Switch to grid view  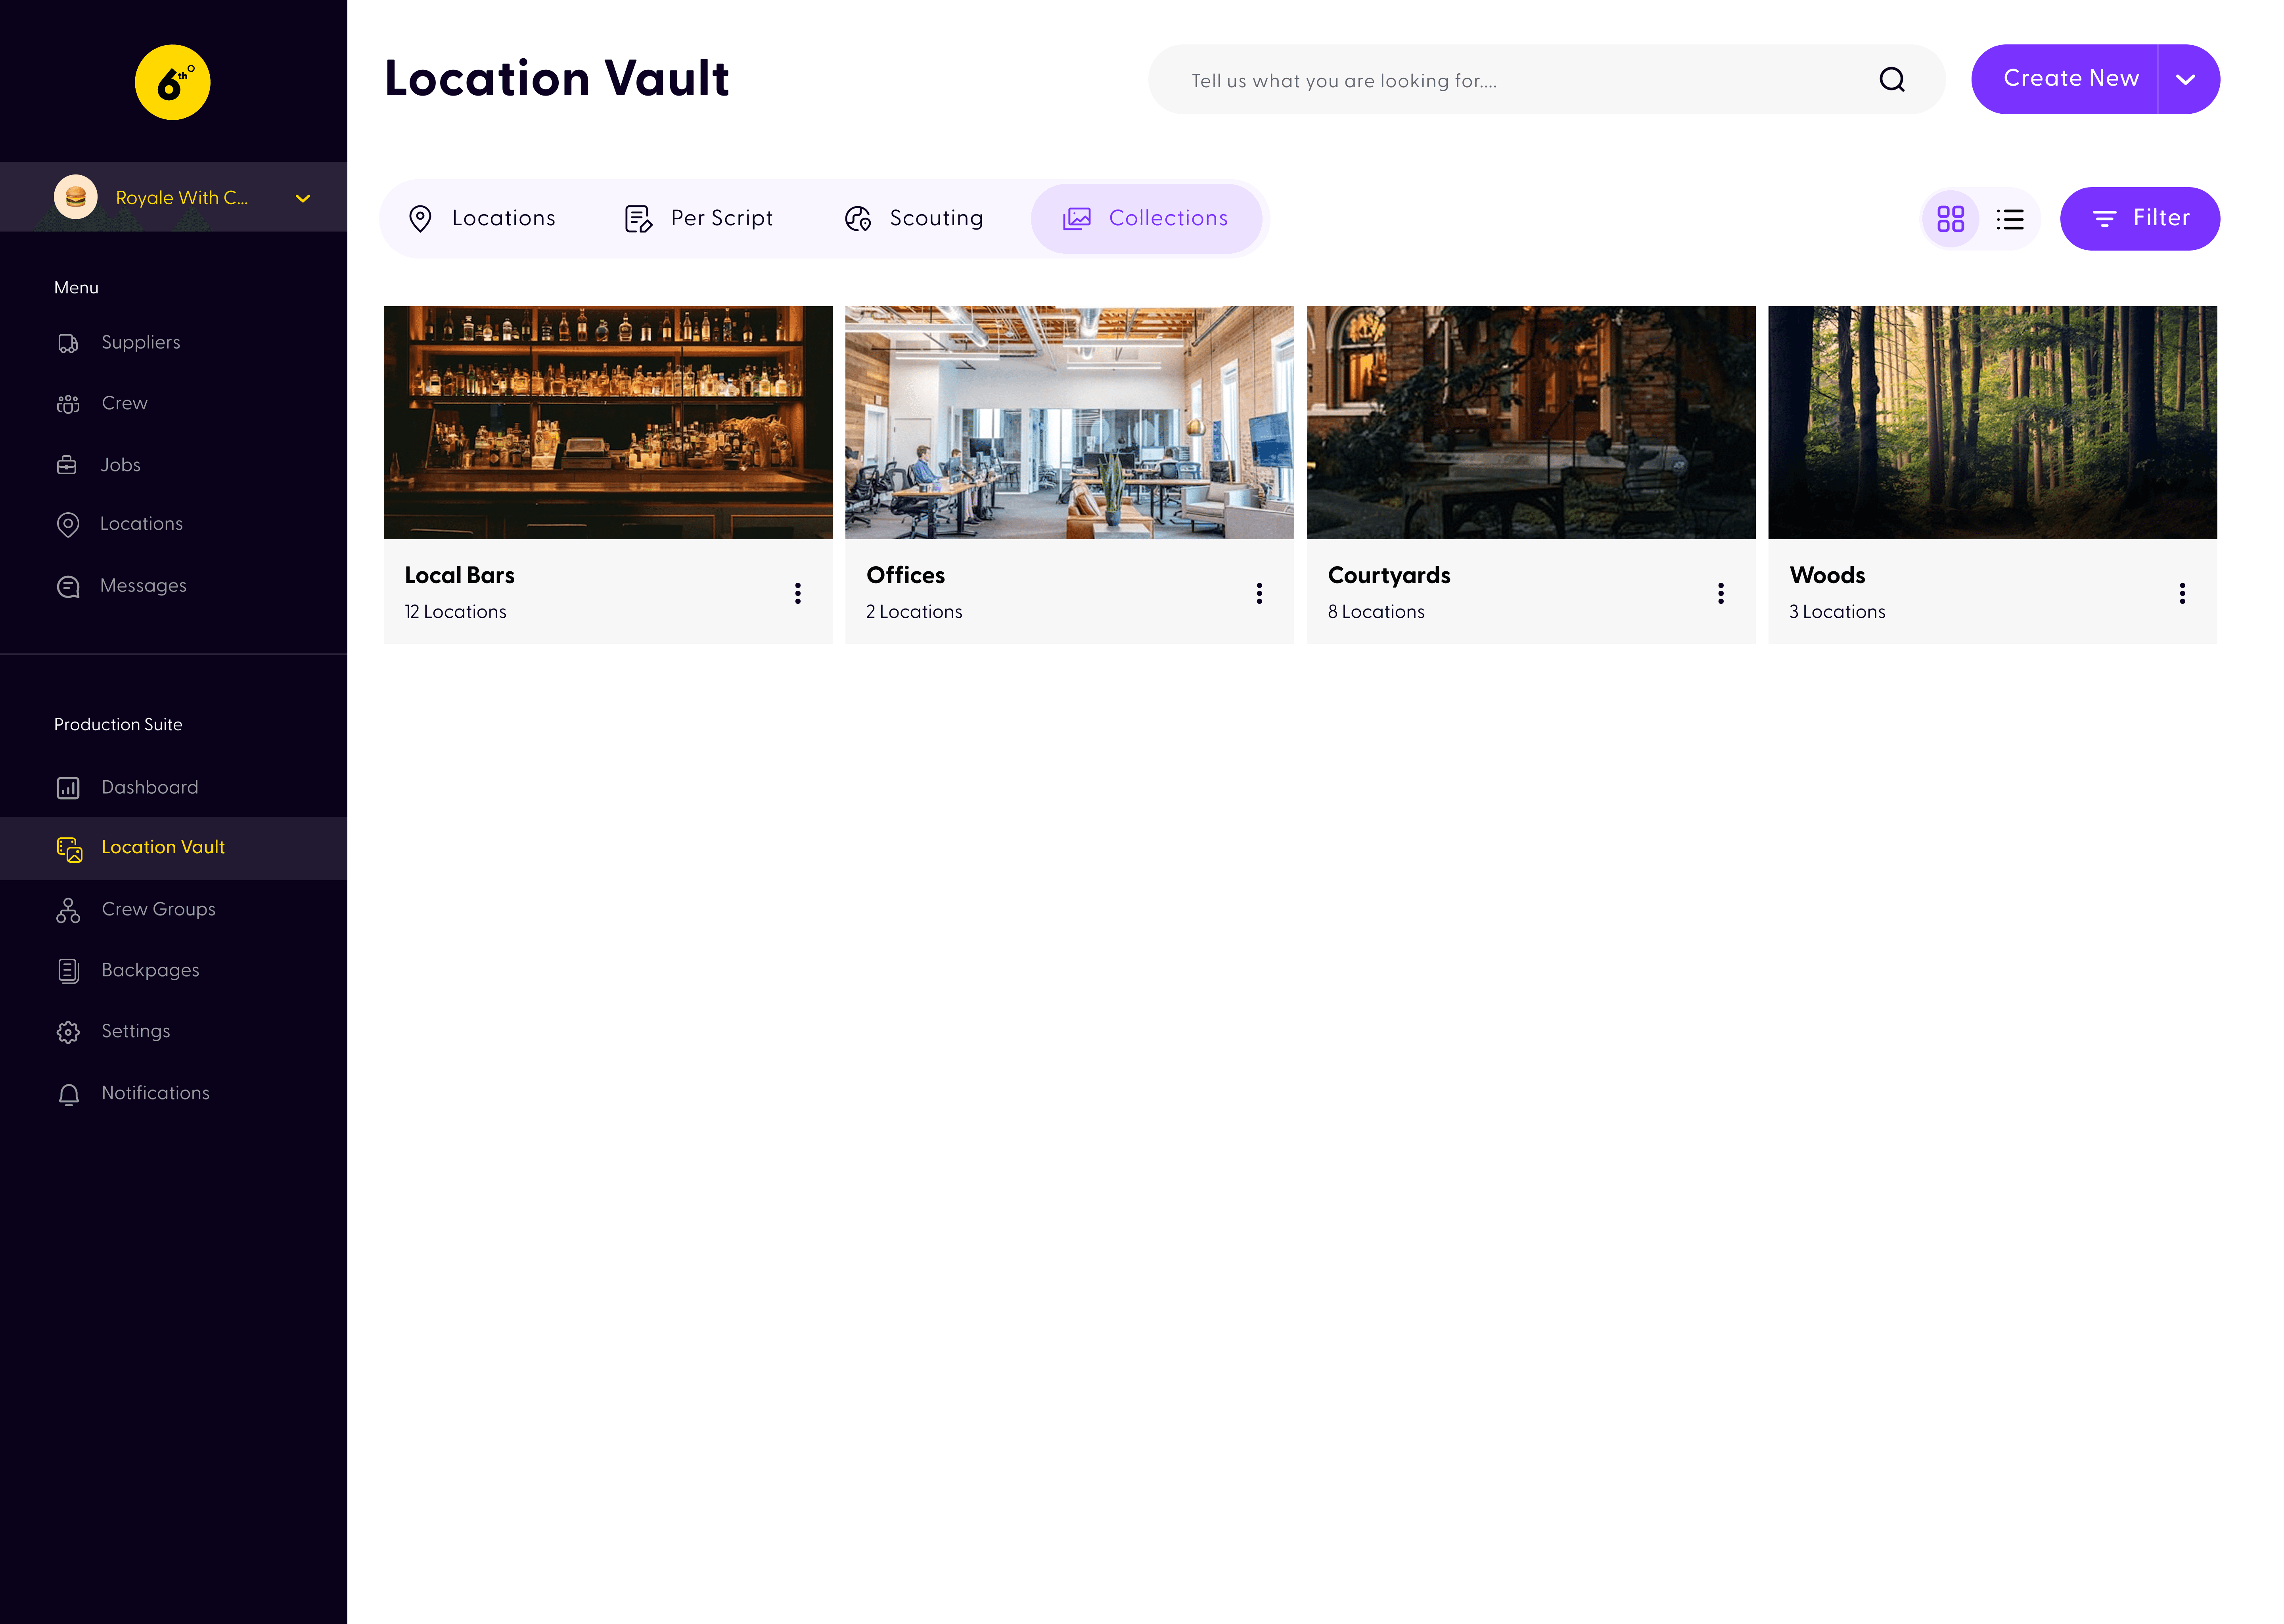[x=1950, y=219]
